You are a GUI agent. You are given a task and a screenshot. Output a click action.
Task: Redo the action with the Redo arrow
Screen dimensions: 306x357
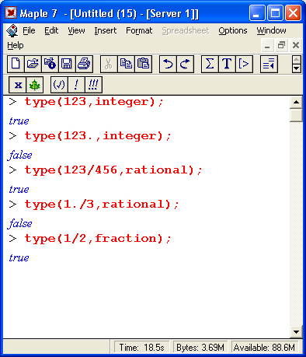click(185, 64)
